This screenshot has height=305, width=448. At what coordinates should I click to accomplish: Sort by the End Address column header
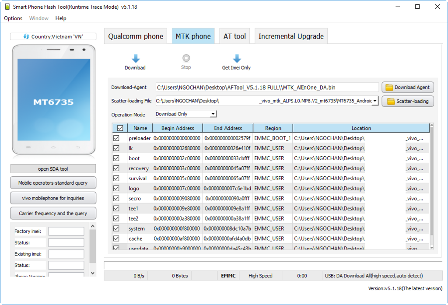227,128
